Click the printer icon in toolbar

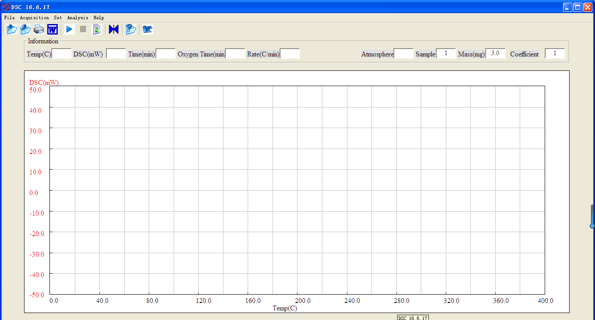point(39,29)
